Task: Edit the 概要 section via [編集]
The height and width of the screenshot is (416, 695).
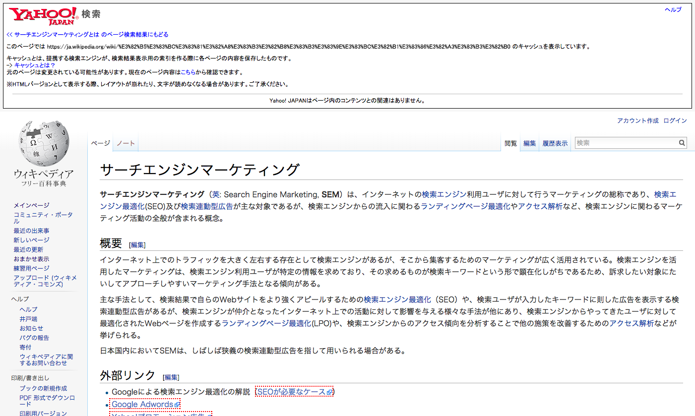Action: (x=137, y=245)
